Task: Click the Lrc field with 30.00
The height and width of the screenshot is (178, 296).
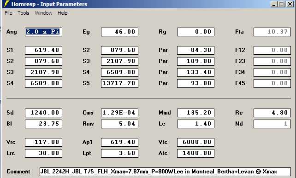Action: coord(43,153)
